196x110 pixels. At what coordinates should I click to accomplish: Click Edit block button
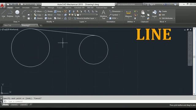pos(162,15)
